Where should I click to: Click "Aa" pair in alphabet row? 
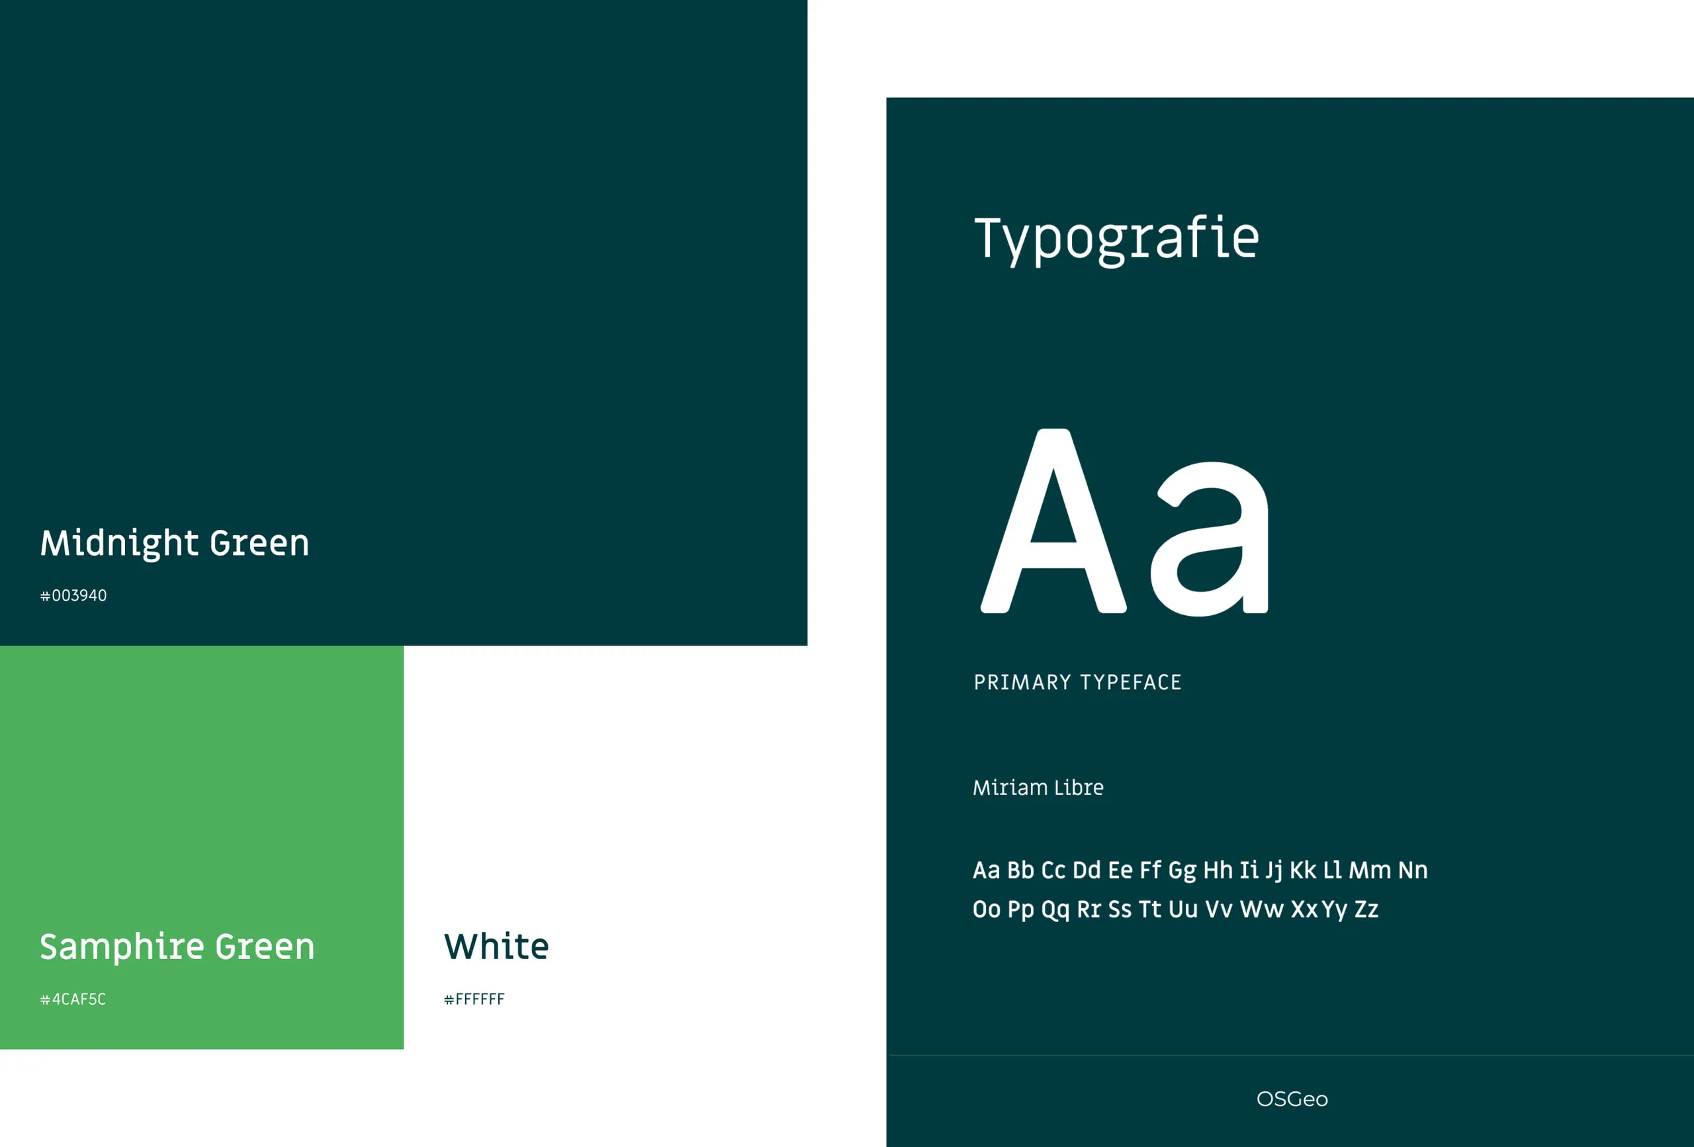986,870
